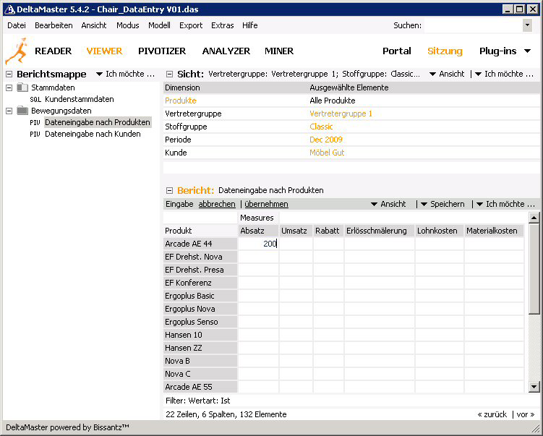
Task: Click the Produkte dimension link
Action: click(x=181, y=101)
